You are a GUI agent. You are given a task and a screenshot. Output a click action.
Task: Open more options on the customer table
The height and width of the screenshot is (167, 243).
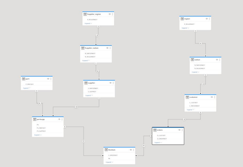tap(215, 97)
